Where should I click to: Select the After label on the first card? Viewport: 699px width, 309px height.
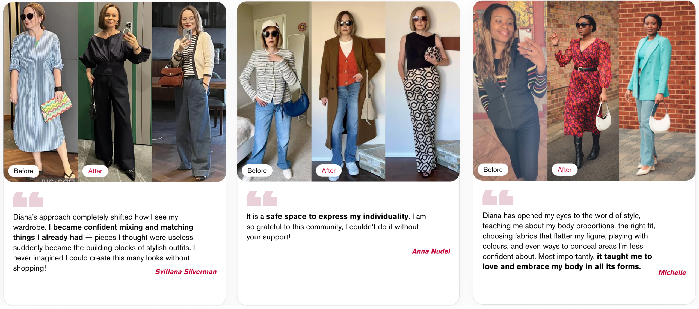point(95,171)
